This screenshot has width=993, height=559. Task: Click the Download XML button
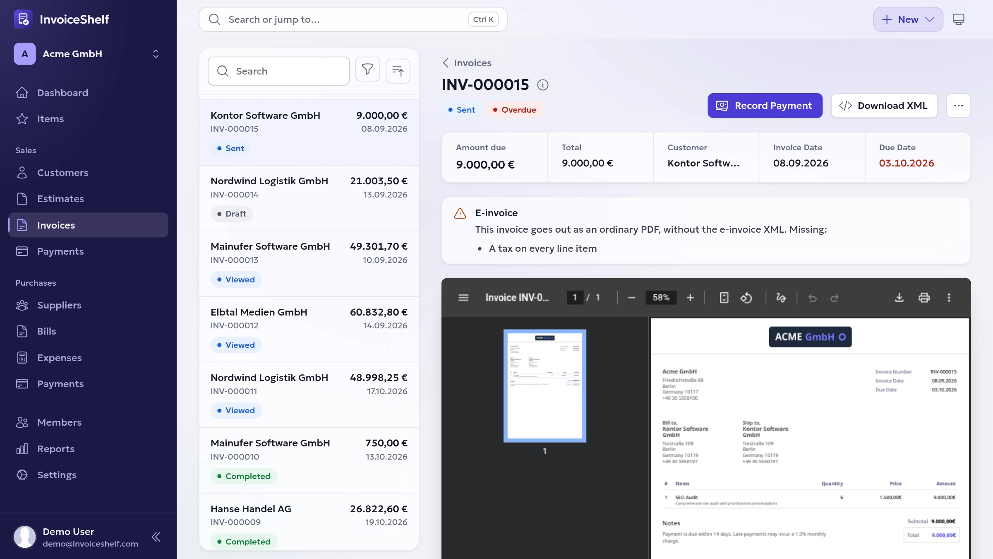coord(884,106)
